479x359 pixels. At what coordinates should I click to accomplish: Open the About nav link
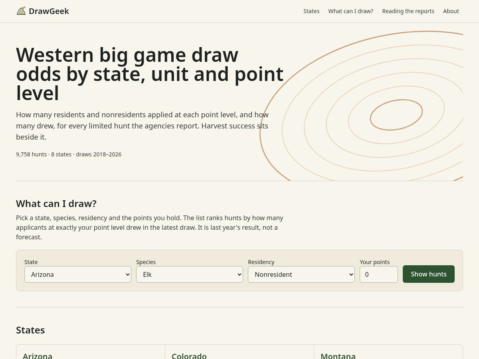[451, 11]
